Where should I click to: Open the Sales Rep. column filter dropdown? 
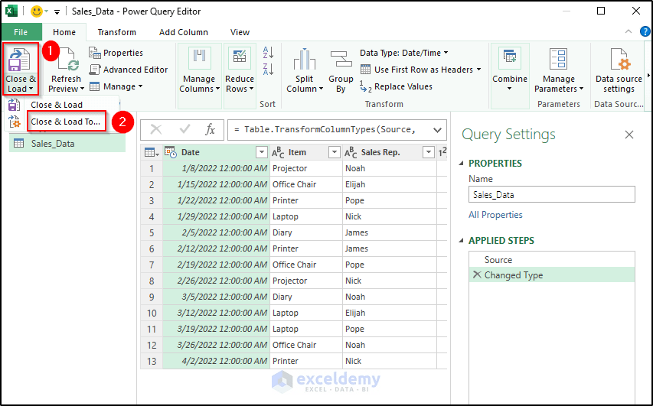coord(428,153)
